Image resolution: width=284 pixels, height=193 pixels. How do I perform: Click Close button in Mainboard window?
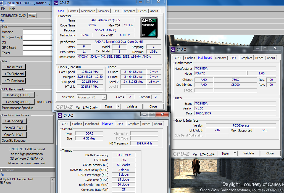pos(270,153)
